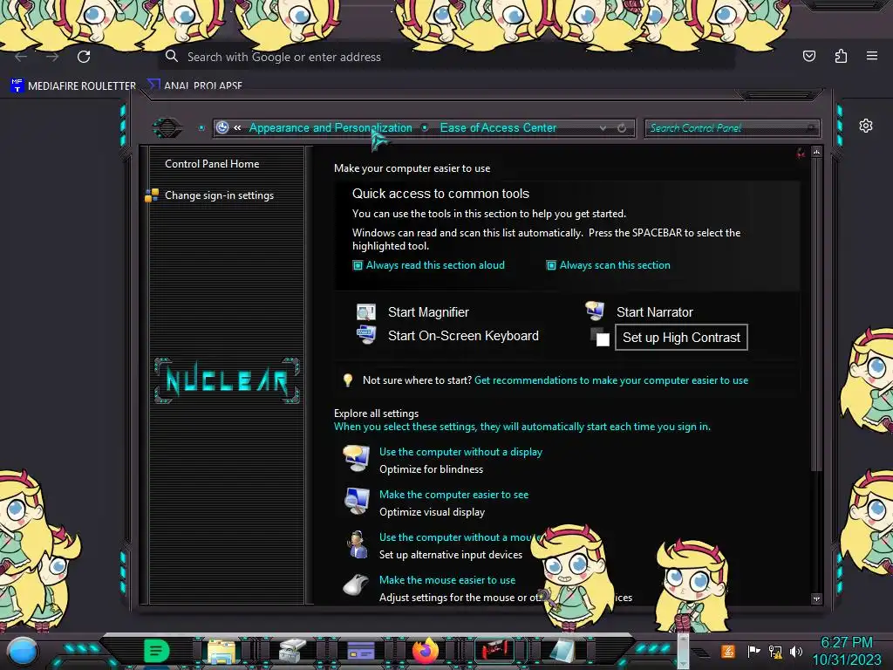
Task: Click the network tray icon
Action: (775, 651)
